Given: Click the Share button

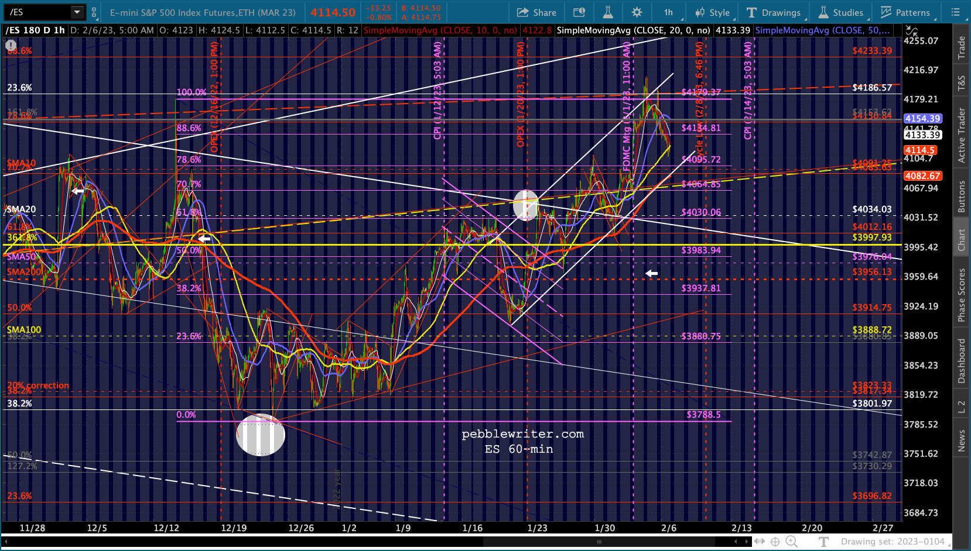Looking at the screenshot, I should (x=536, y=12).
